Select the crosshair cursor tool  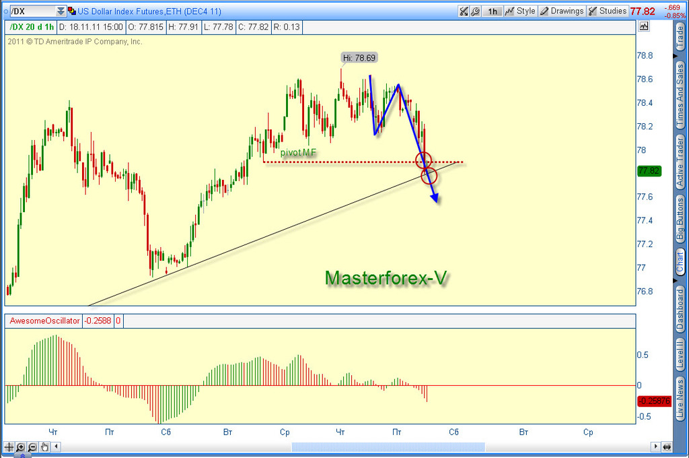coord(9,447)
